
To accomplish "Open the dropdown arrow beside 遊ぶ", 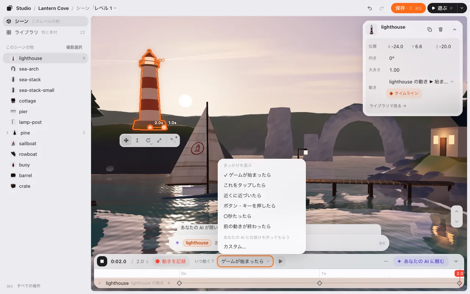I will [462, 8].
